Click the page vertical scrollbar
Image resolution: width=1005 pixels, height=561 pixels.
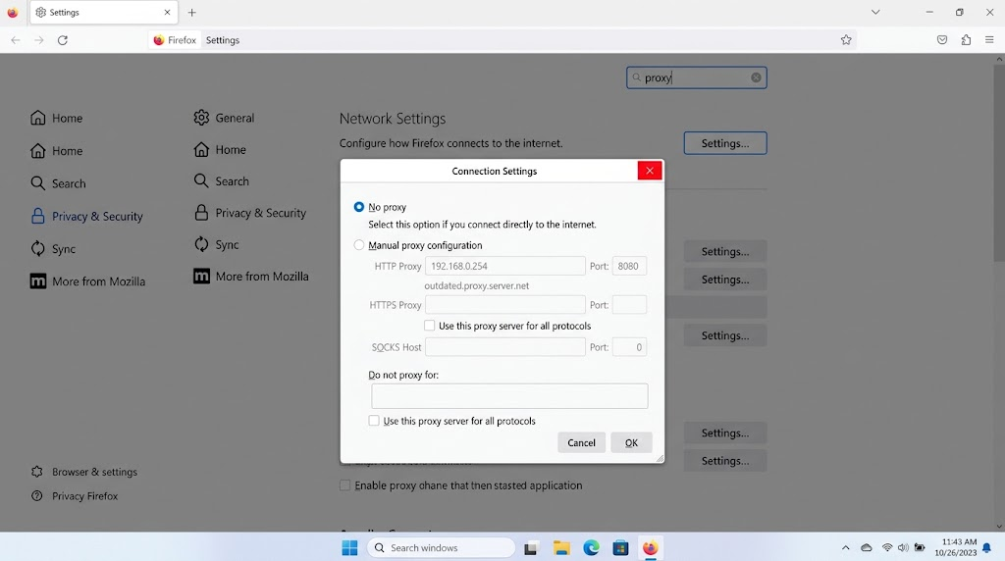click(x=999, y=162)
